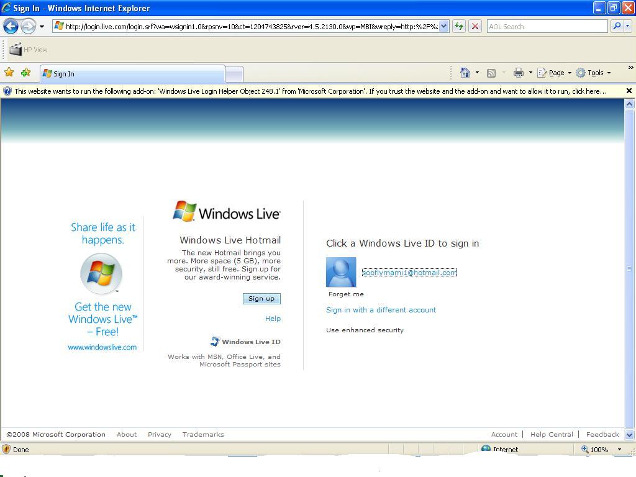The width and height of the screenshot is (636, 477).
Task: Expand the Home button dropdown arrow
Action: (x=477, y=73)
